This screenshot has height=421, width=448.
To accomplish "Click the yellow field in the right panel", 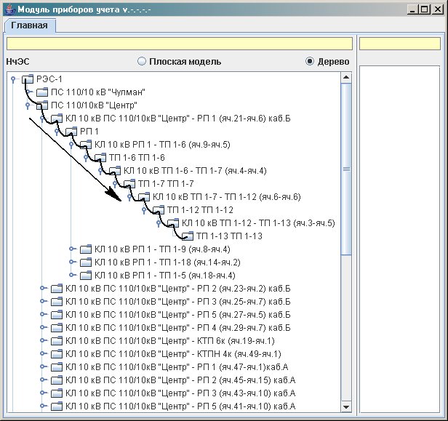I will [400, 44].
